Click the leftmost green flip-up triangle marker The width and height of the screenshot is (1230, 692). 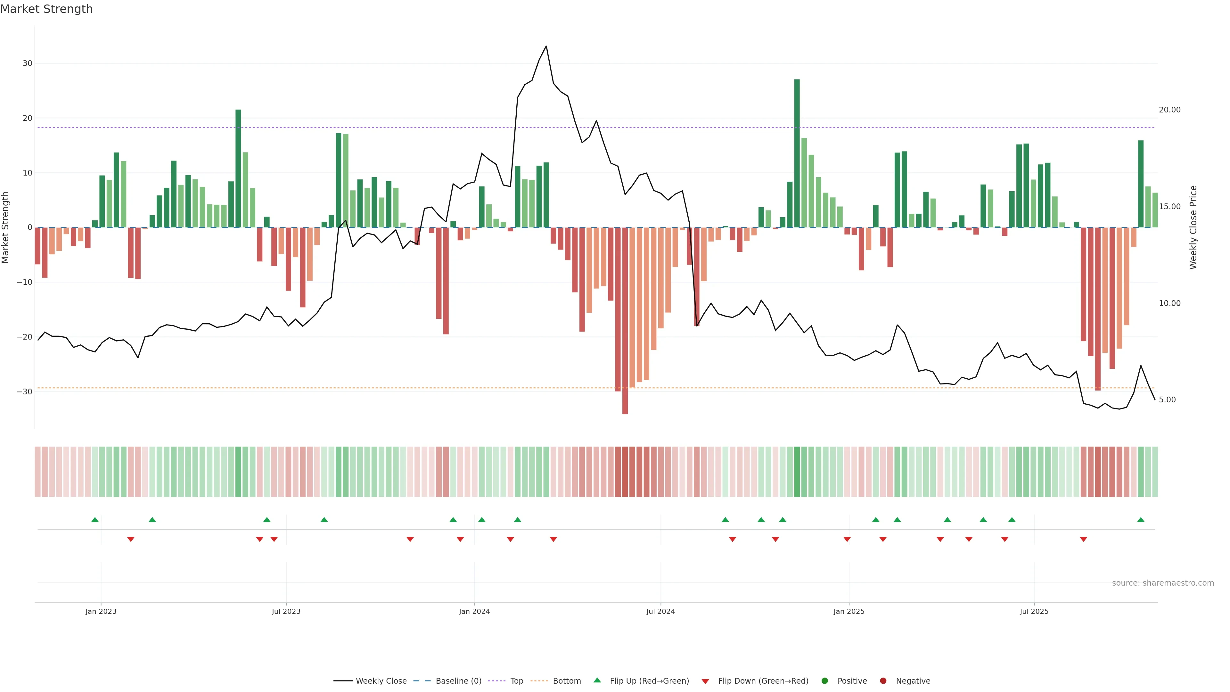[x=95, y=520]
